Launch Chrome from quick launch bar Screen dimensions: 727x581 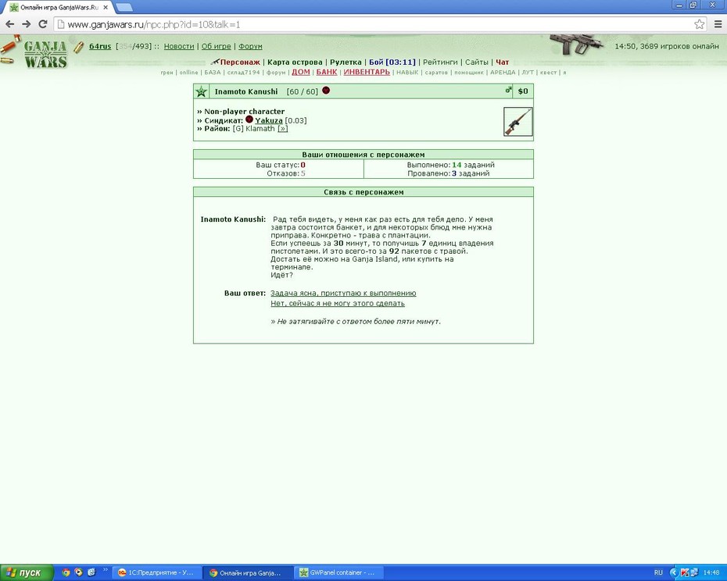tap(66, 572)
